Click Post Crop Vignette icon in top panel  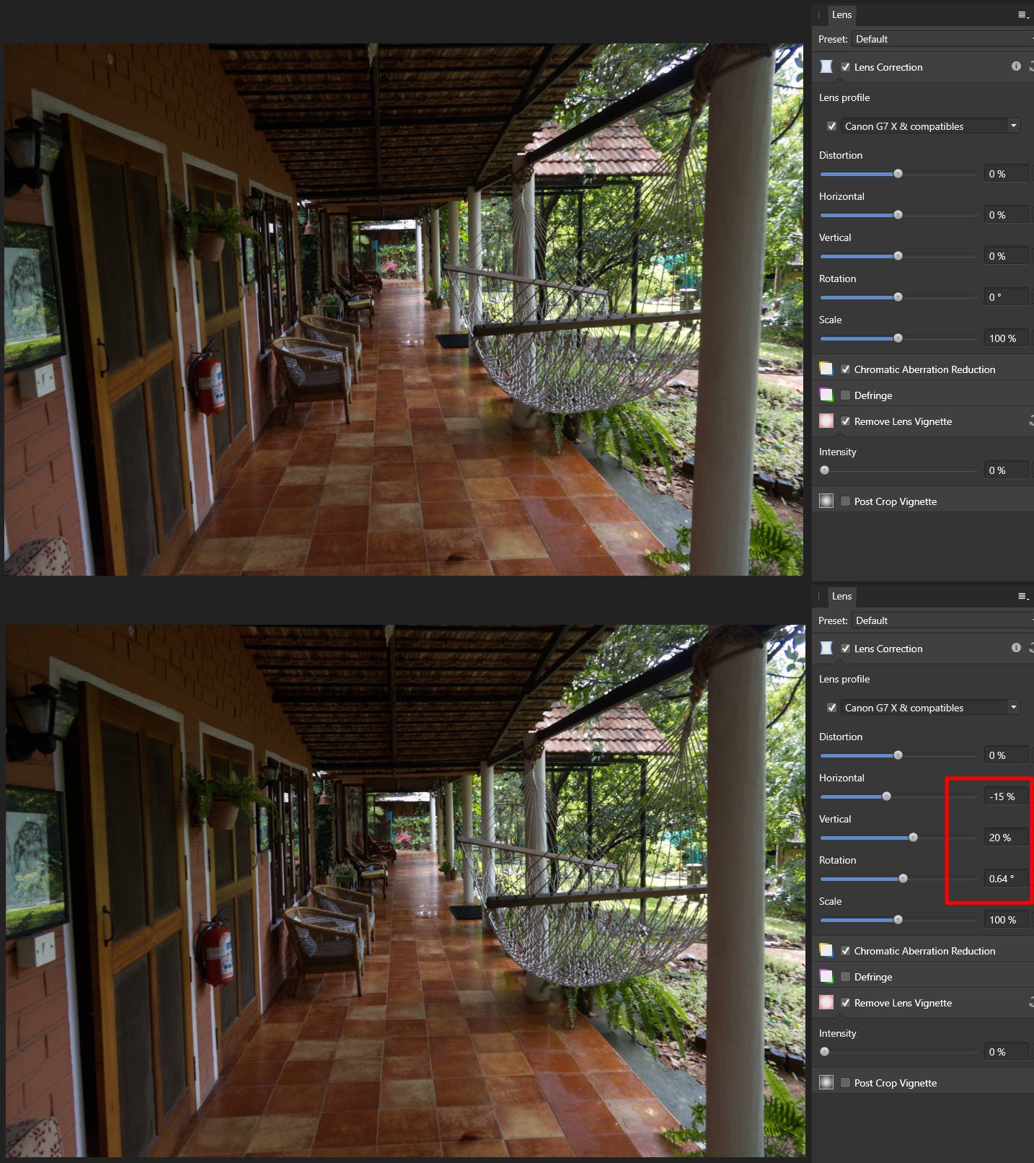pyautogui.click(x=826, y=501)
